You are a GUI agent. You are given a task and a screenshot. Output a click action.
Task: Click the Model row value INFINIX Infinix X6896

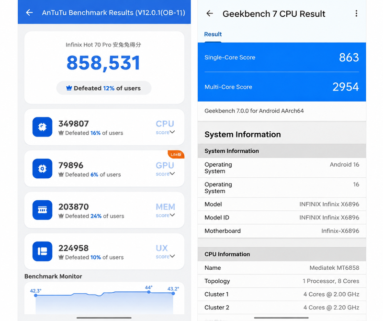329,204
